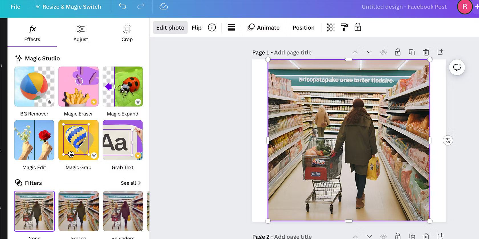Open the image info icon
Image resolution: width=479 pixels, height=239 pixels.
[212, 28]
